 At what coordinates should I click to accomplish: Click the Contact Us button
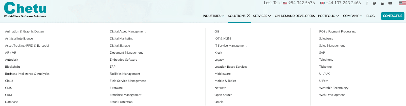point(393,16)
